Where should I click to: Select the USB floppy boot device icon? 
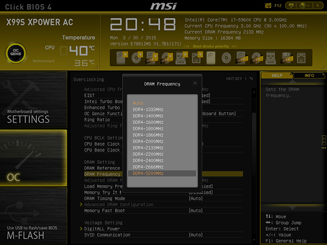286,58
